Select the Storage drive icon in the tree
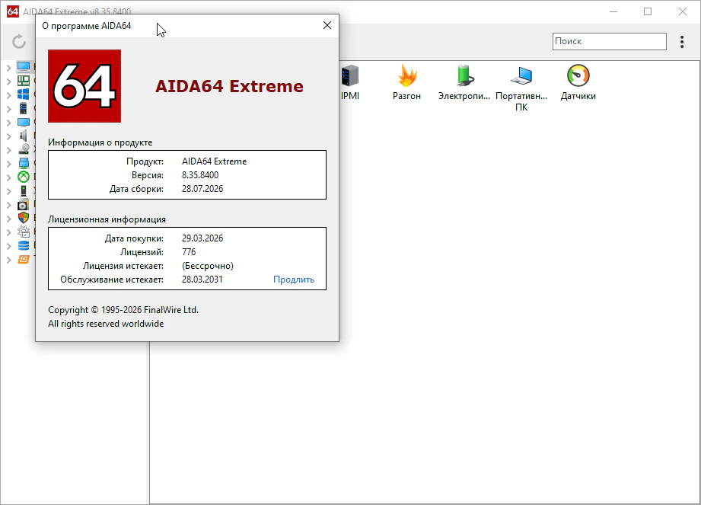Viewport: 701px width, 505px height. coord(24,149)
